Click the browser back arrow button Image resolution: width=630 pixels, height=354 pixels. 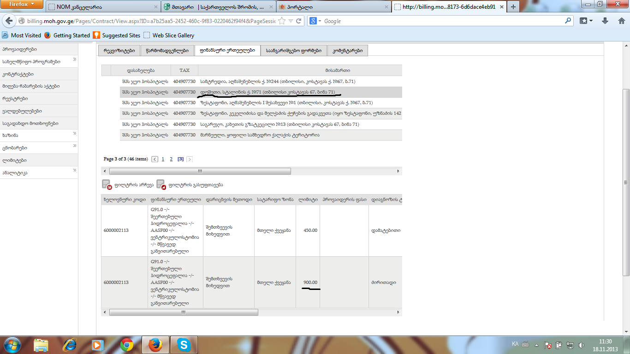(9, 21)
